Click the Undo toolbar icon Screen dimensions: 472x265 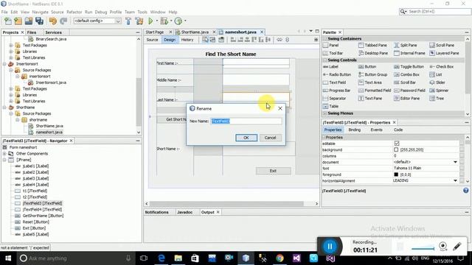(53, 21)
